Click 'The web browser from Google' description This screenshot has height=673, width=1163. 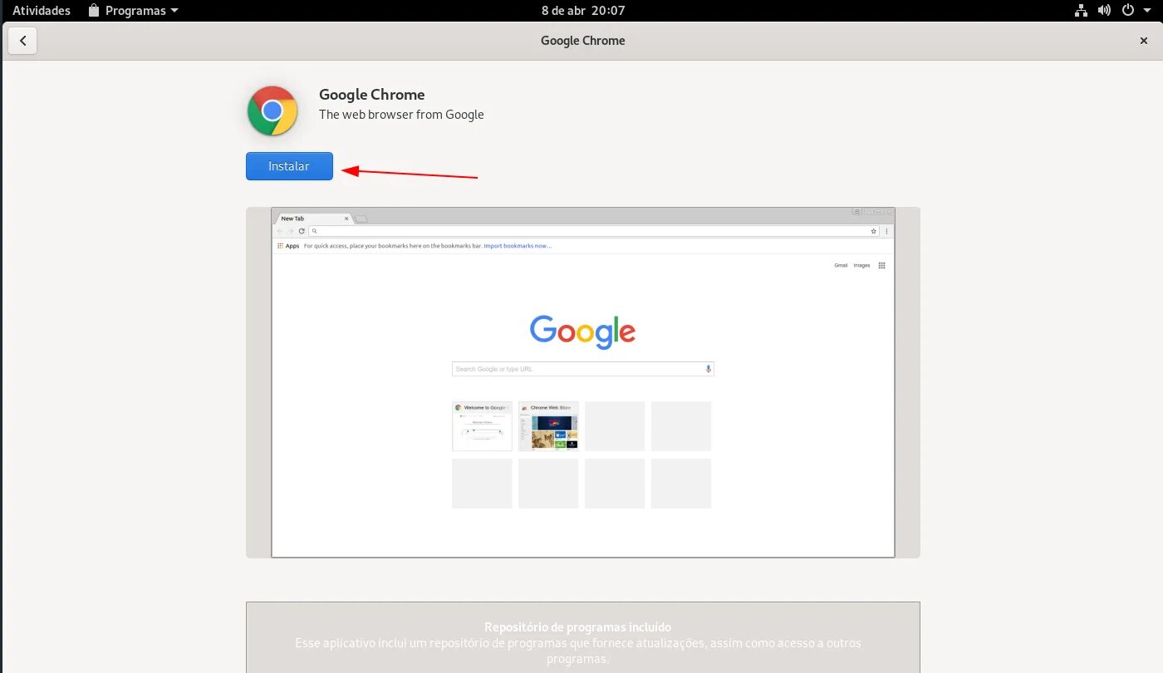click(401, 115)
